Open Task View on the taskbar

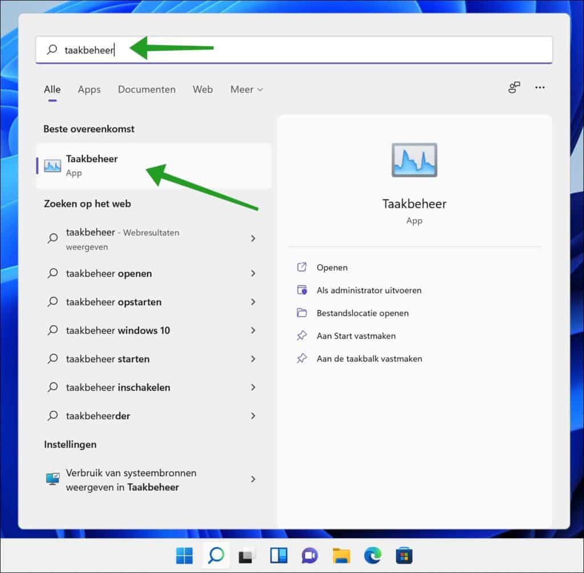(x=247, y=556)
